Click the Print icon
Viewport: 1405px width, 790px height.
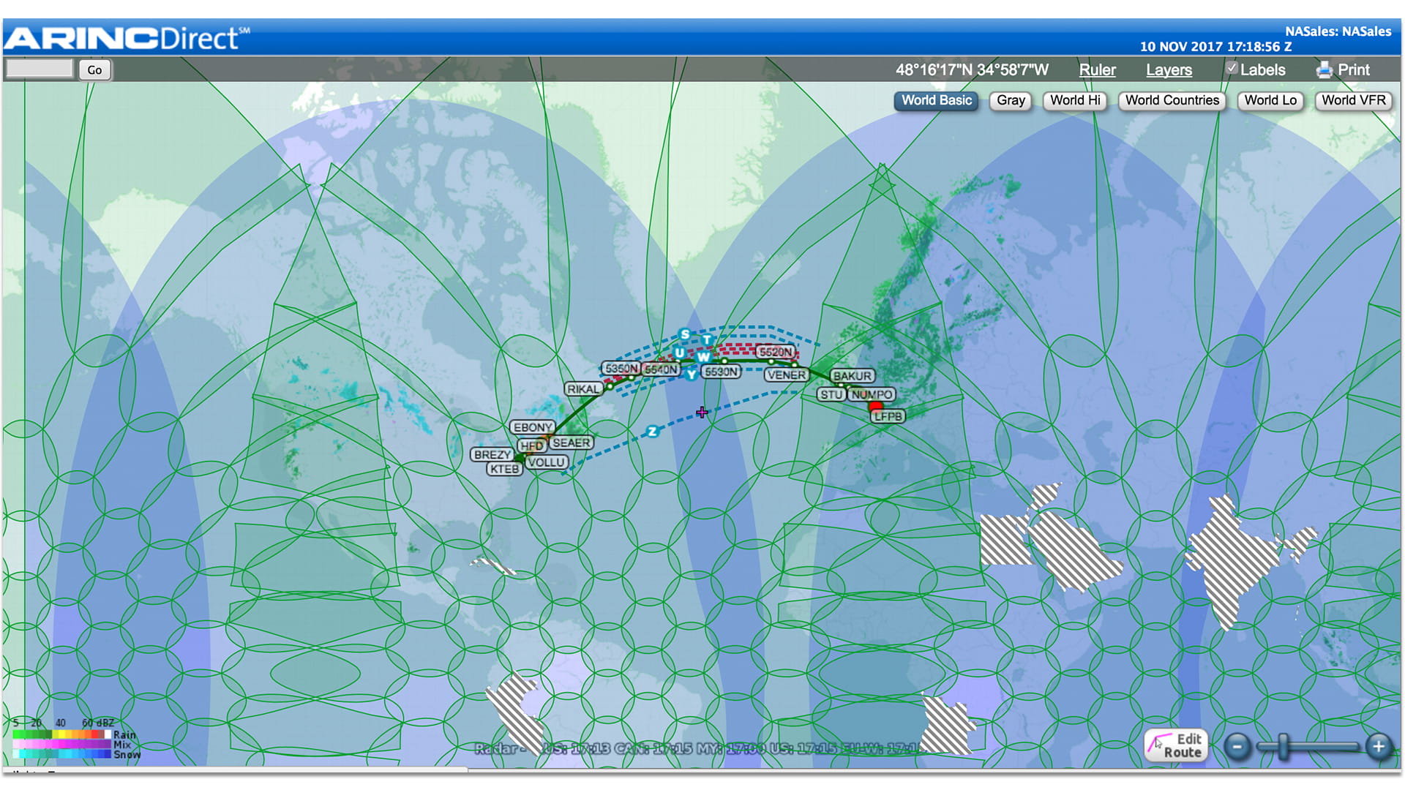click(1325, 69)
